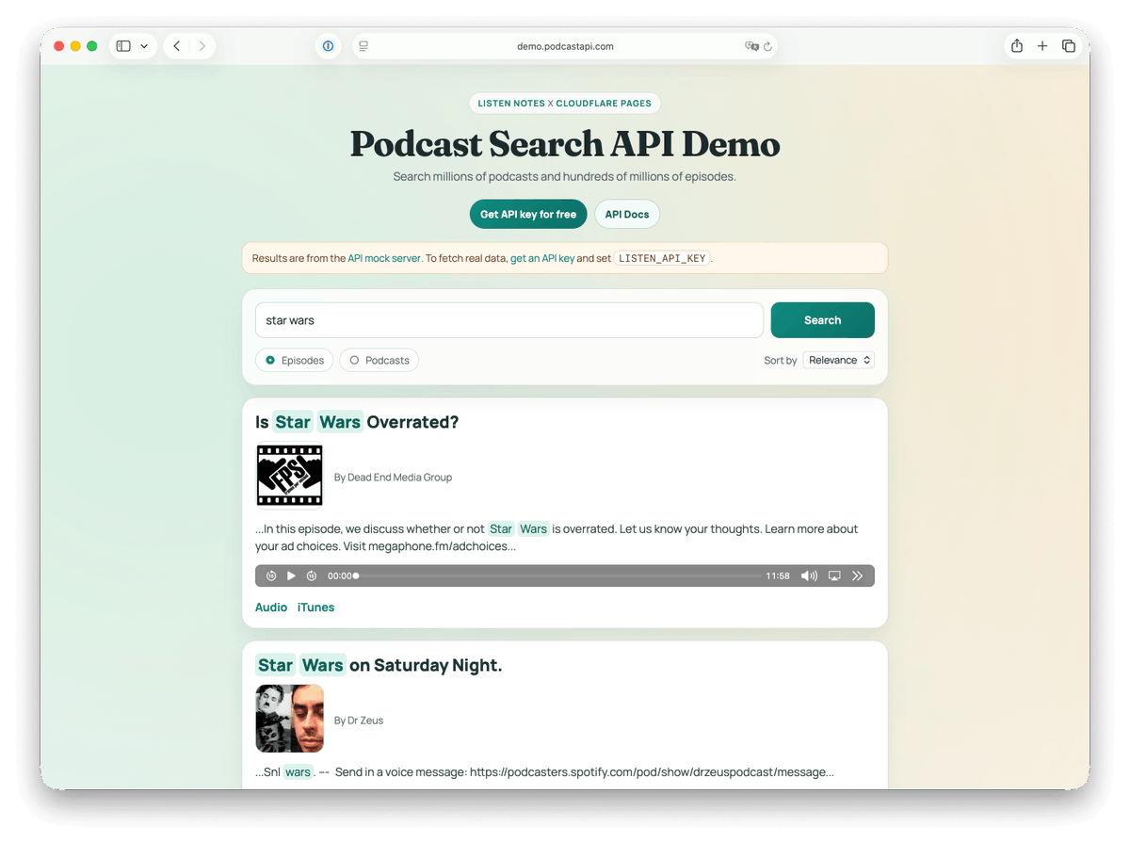Show all tabs overview in Safari
The width and height of the screenshot is (1130, 843).
[1069, 45]
